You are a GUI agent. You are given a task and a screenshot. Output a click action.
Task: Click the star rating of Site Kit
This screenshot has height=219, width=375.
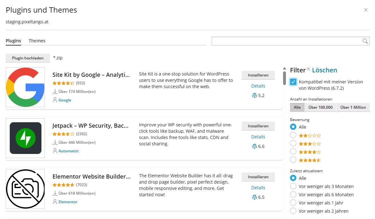click(64, 83)
